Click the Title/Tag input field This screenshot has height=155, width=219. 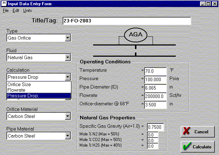[x=127, y=21]
